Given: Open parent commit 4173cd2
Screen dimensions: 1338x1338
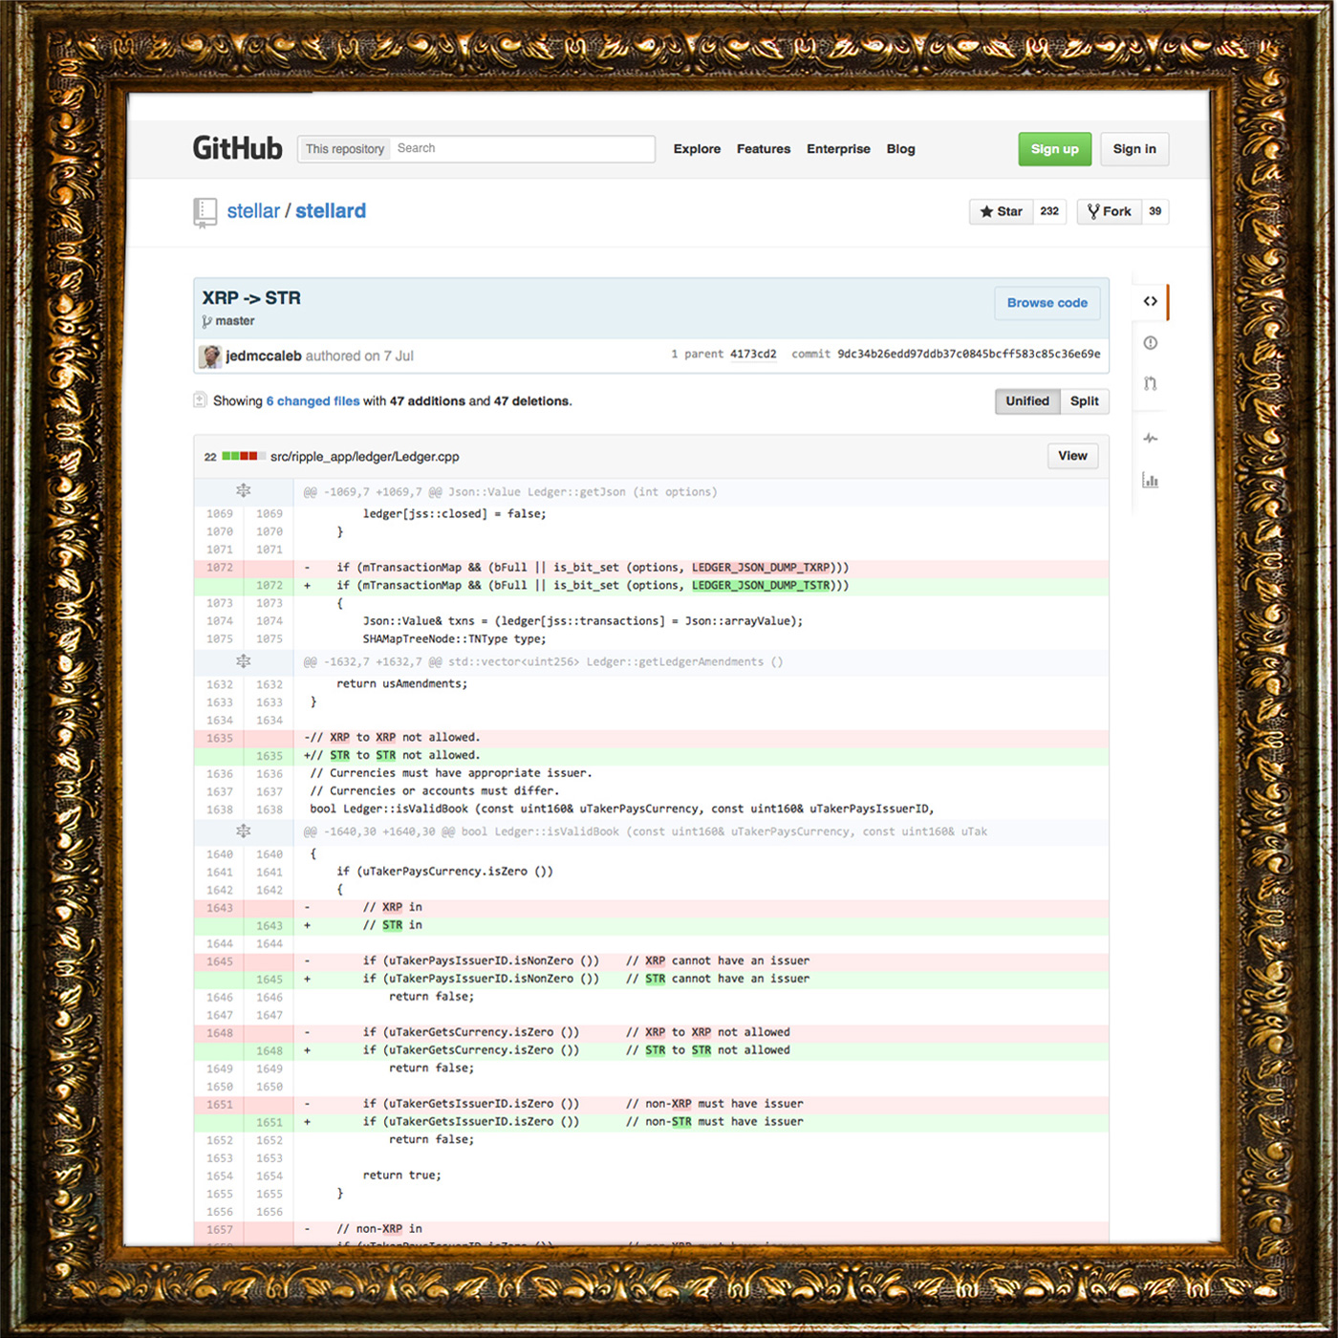Looking at the screenshot, I should (x=754, y=354).
